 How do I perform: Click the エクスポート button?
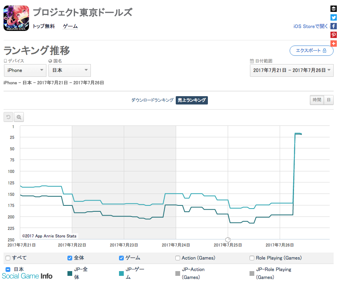pos(311,51)
